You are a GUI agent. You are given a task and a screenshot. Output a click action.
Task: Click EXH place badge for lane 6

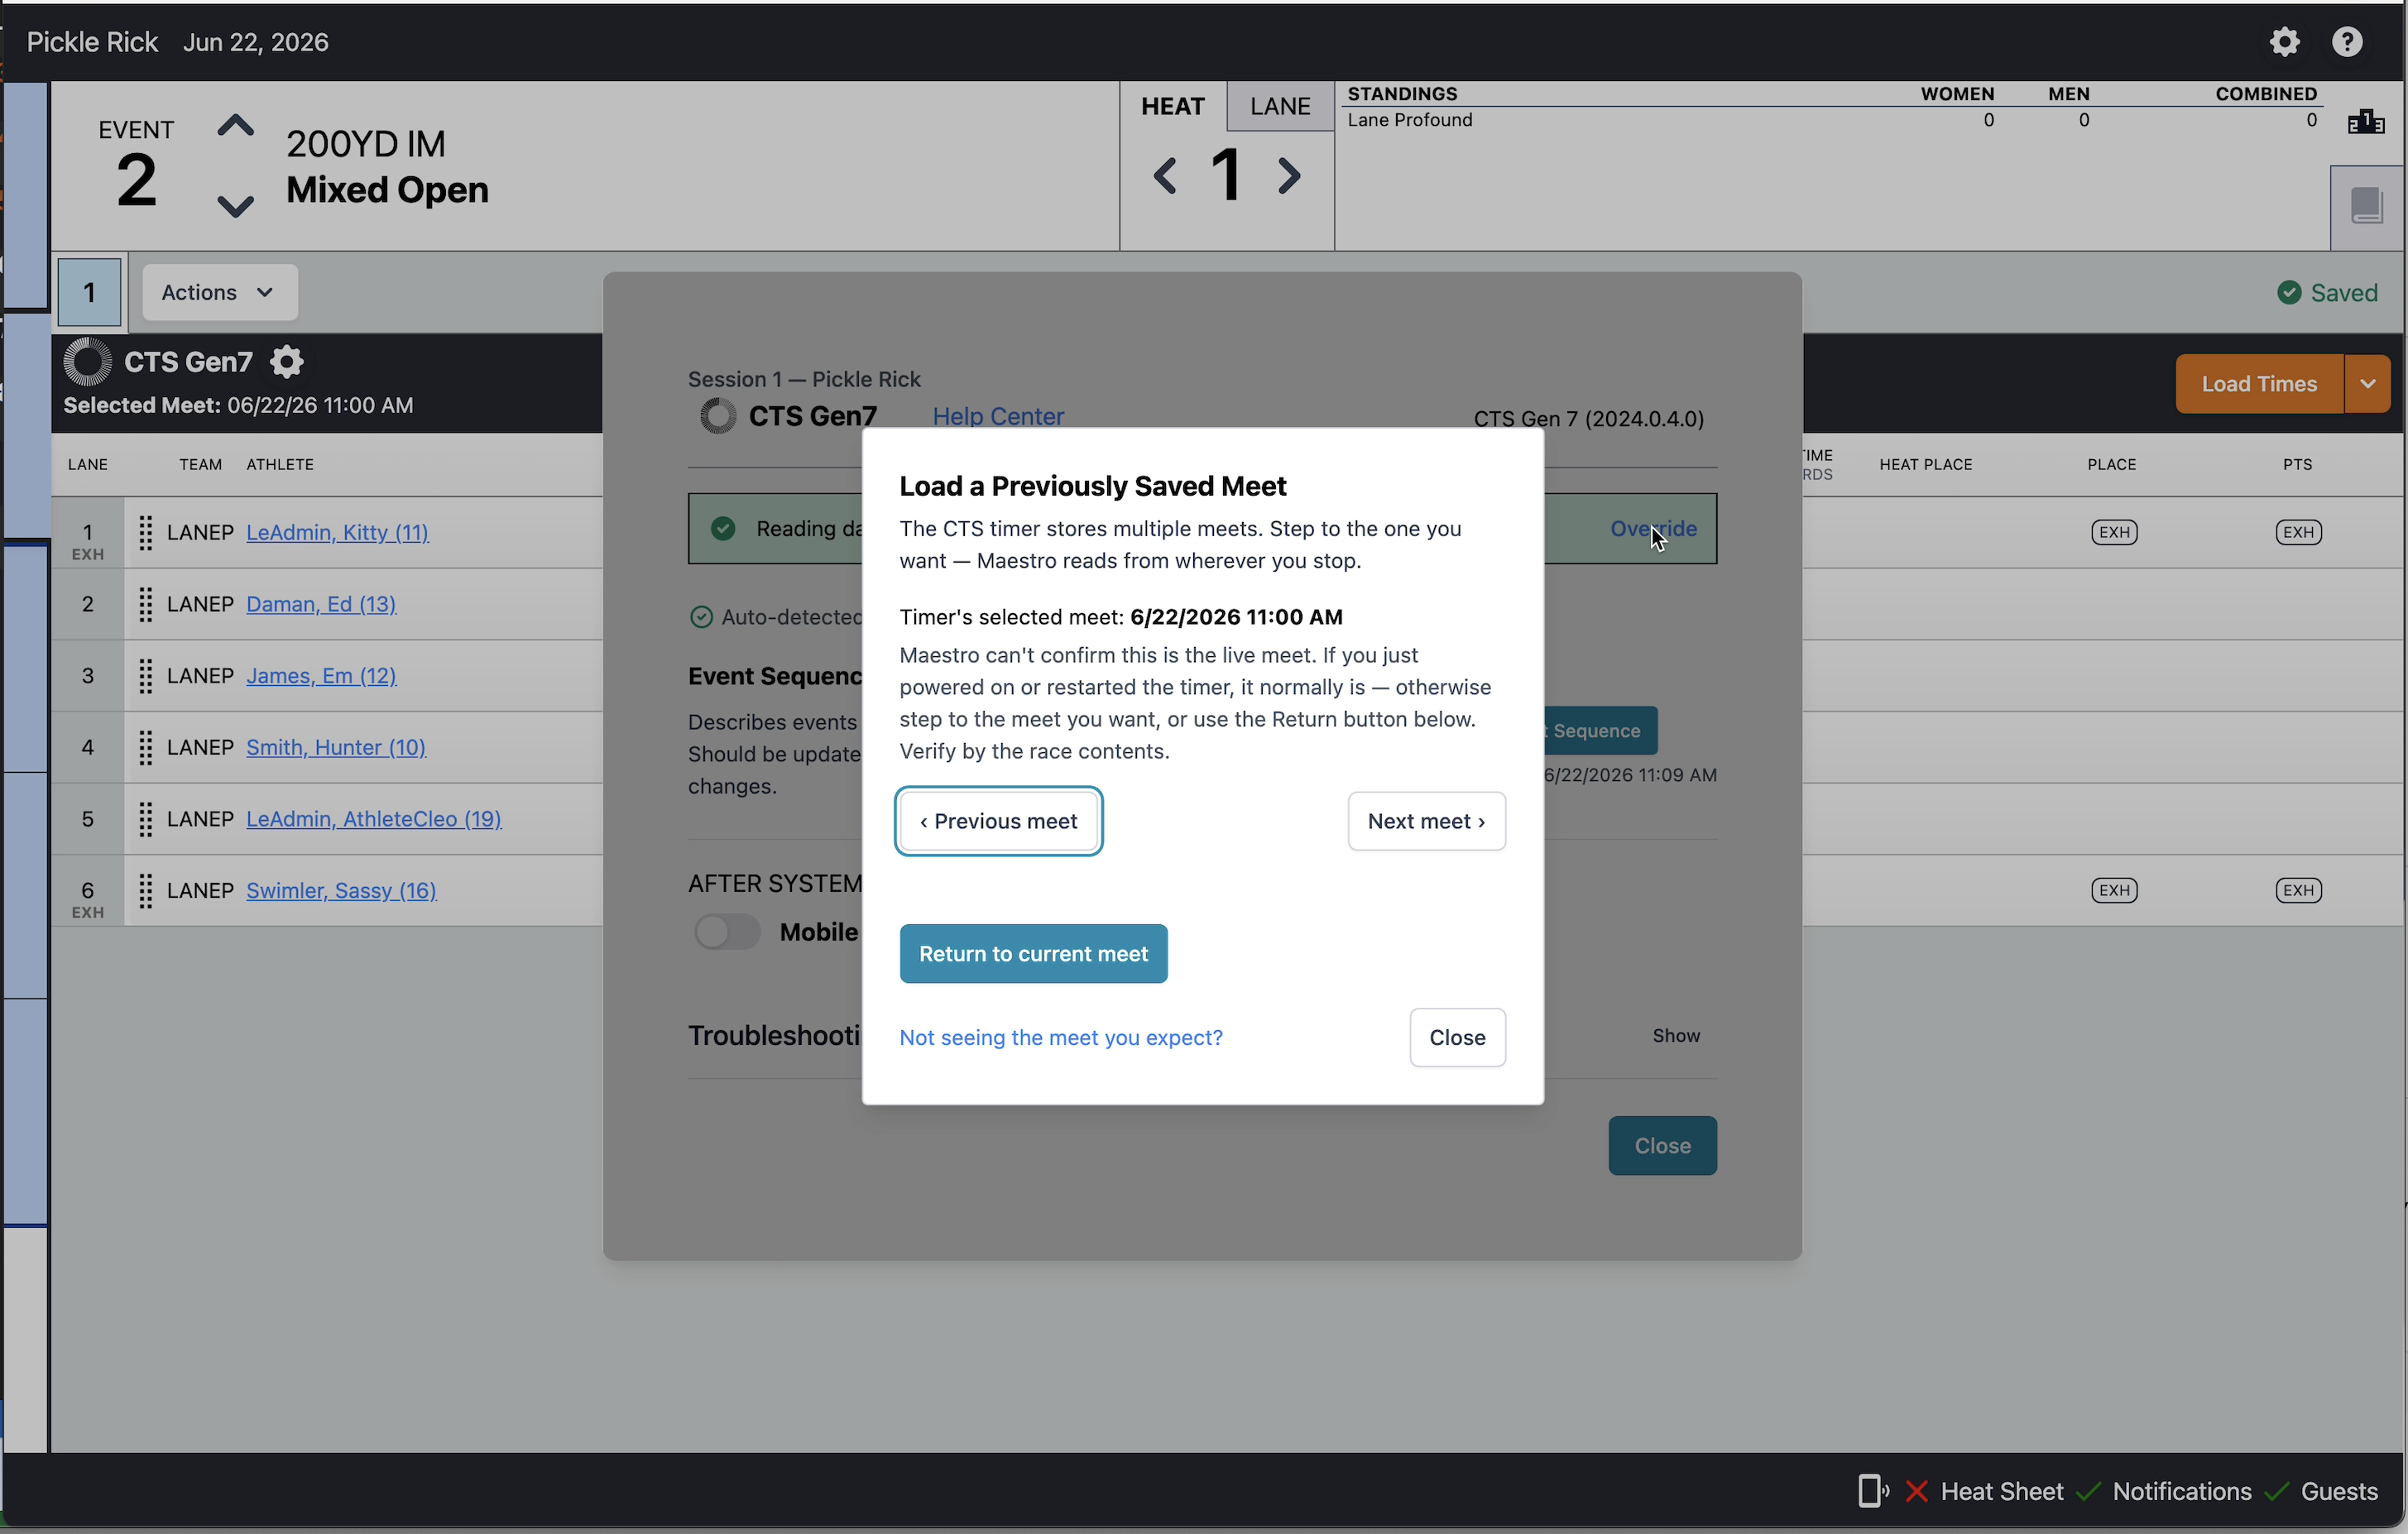[2114, 891]
